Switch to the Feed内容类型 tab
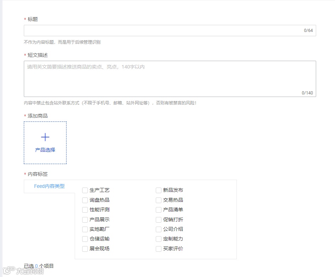Screen dimensions: 335x277 pyautogui.click(x=49, y=186)
